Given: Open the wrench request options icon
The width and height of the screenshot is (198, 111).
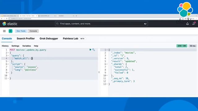Looking at the screenshot, I should click(93, 50).
